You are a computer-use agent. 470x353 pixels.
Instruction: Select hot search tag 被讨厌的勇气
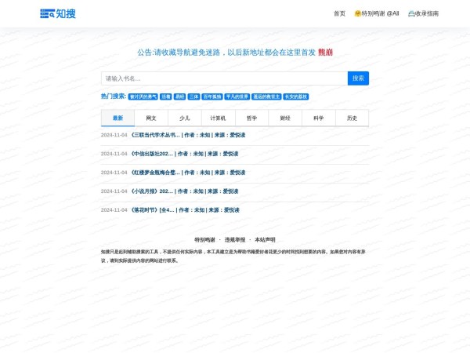(x=143, y=96)
